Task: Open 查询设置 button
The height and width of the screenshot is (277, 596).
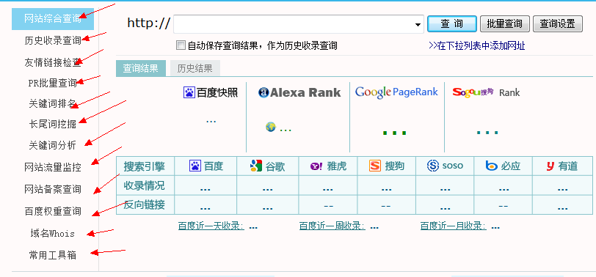Action: click(x=558, y=24)
